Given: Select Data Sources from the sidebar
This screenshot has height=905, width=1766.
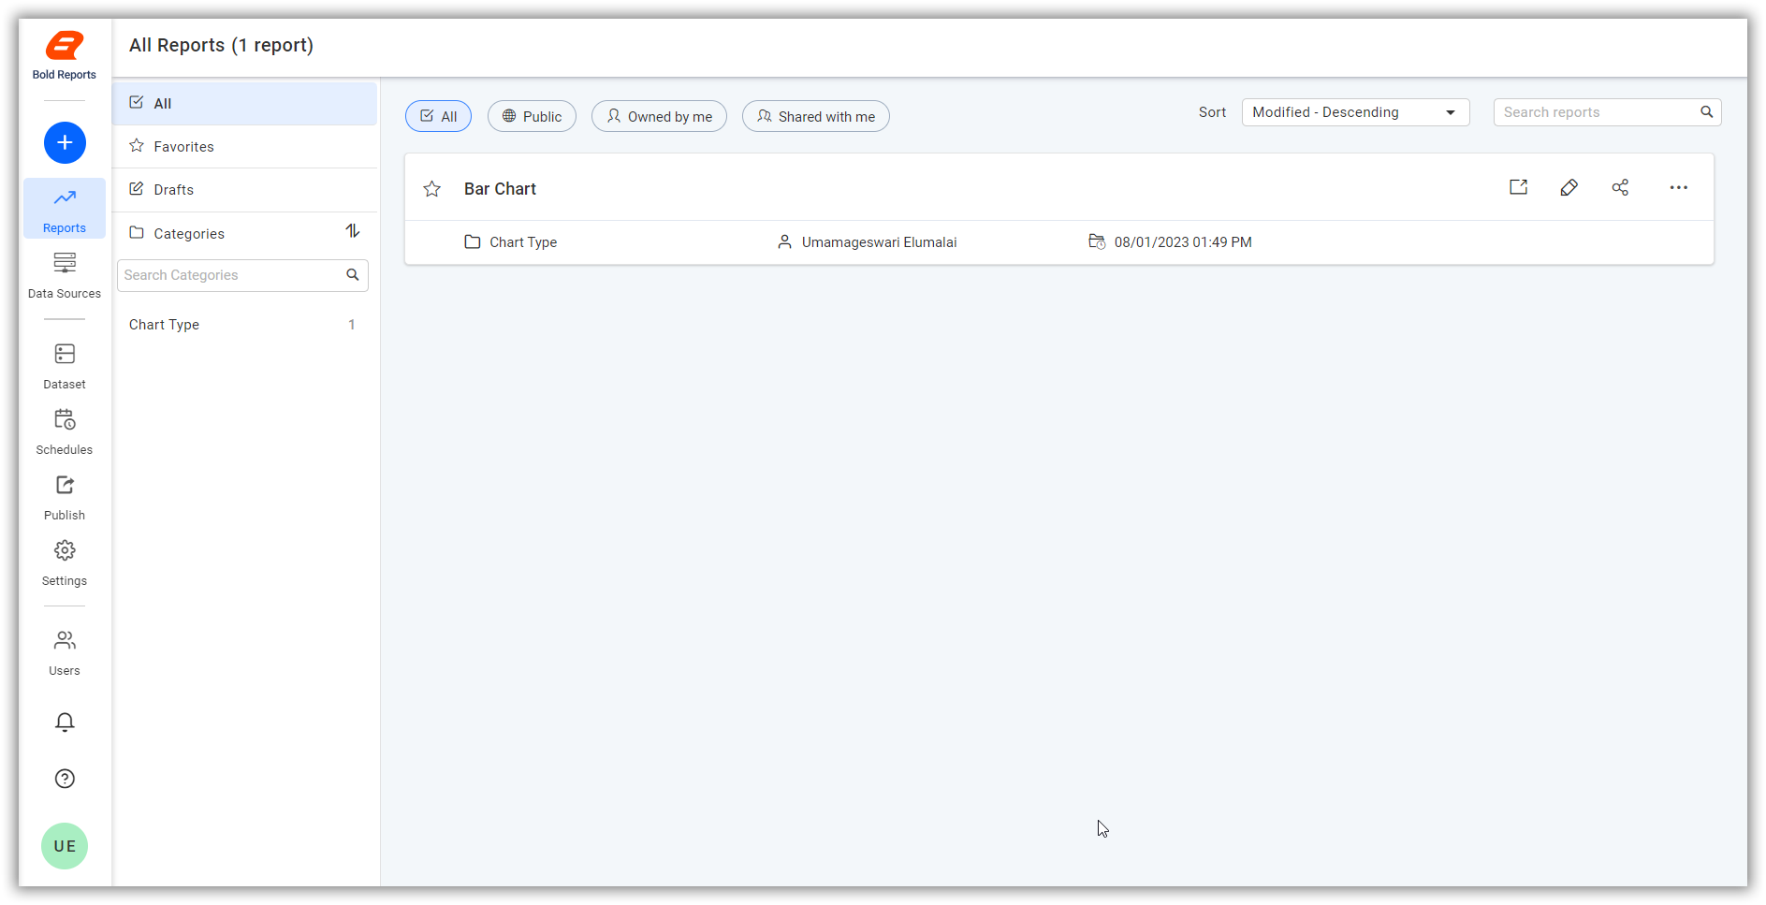Looking at the screenshot, I should (64, 274).
